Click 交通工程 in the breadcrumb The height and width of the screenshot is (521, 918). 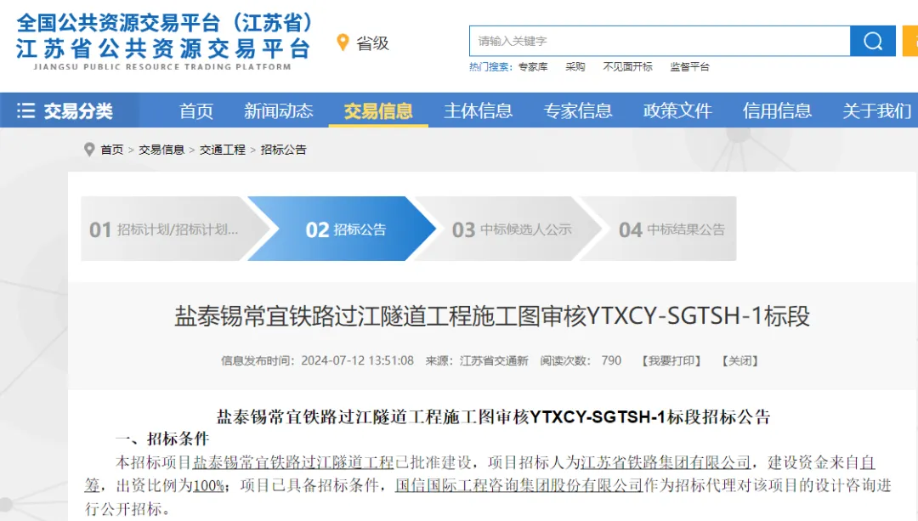point(223,150)
